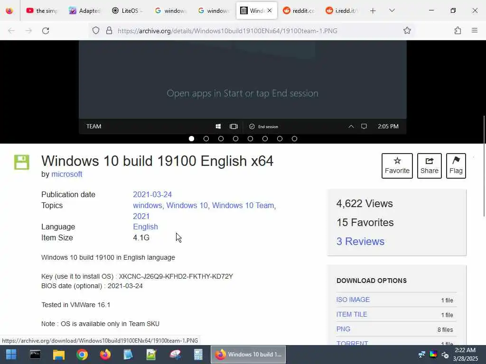The width and height of the screenshot is (486, 364).
Task: Open the Firefox View pinned icon
Action: coord(9,10)
